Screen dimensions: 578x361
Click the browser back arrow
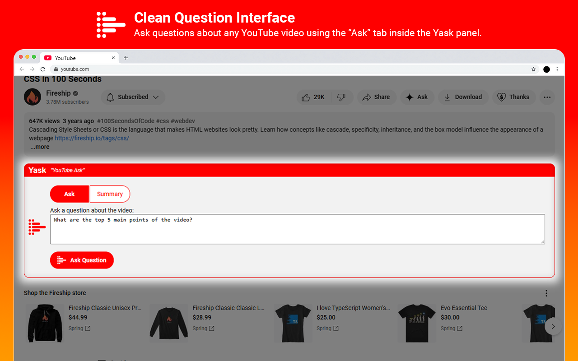pos(21,69)
